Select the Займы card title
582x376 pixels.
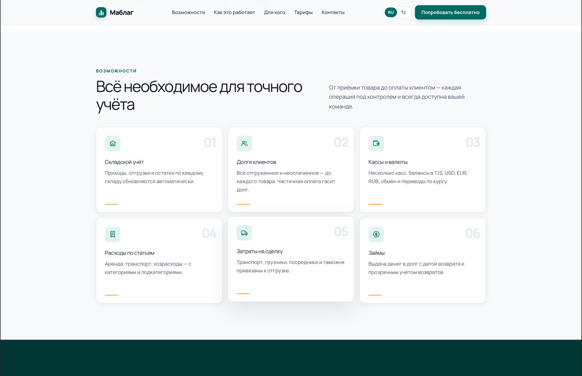click(x=376, y=253)
